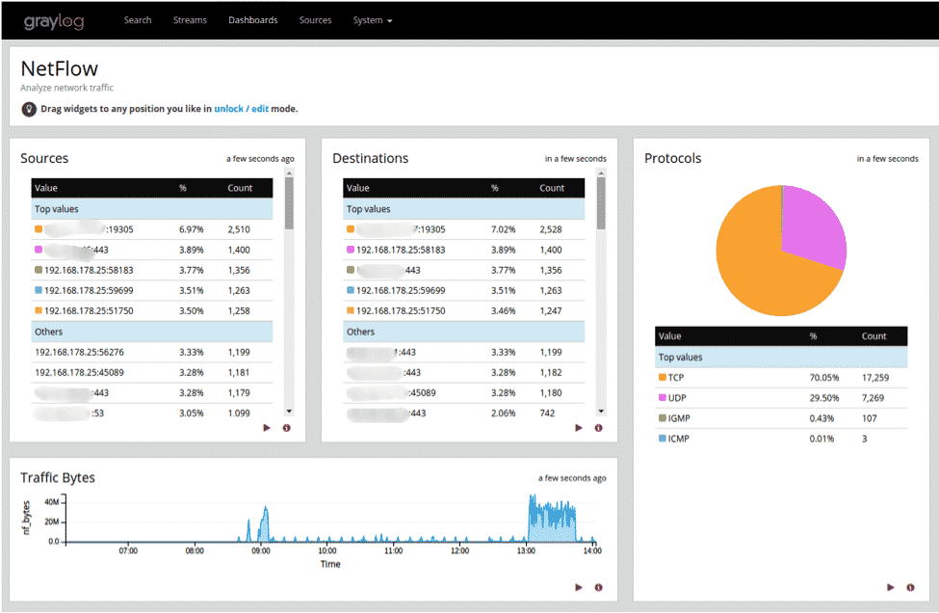Show info for the Sources widget
The height and width of the screenshot is (613, 939).
coord(286,428)
